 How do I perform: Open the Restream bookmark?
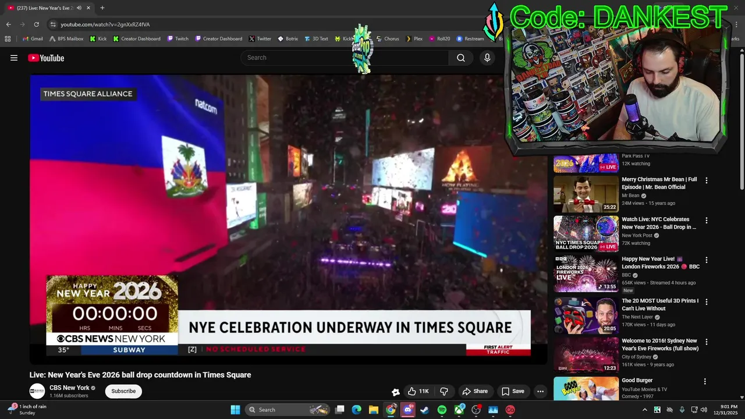tap(470, 39)
